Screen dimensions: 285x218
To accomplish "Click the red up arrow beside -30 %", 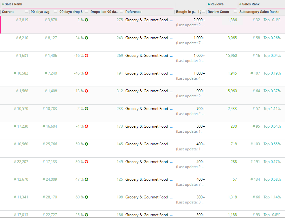I will (86, 162).
